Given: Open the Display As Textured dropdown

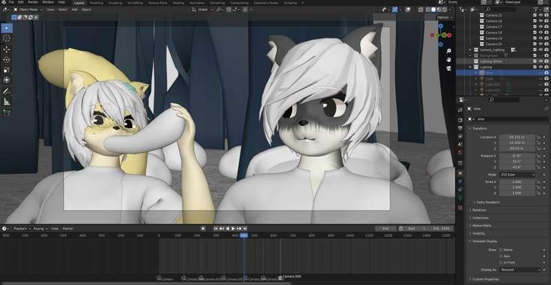Looking at the screenshot, I should pos(520,270).
